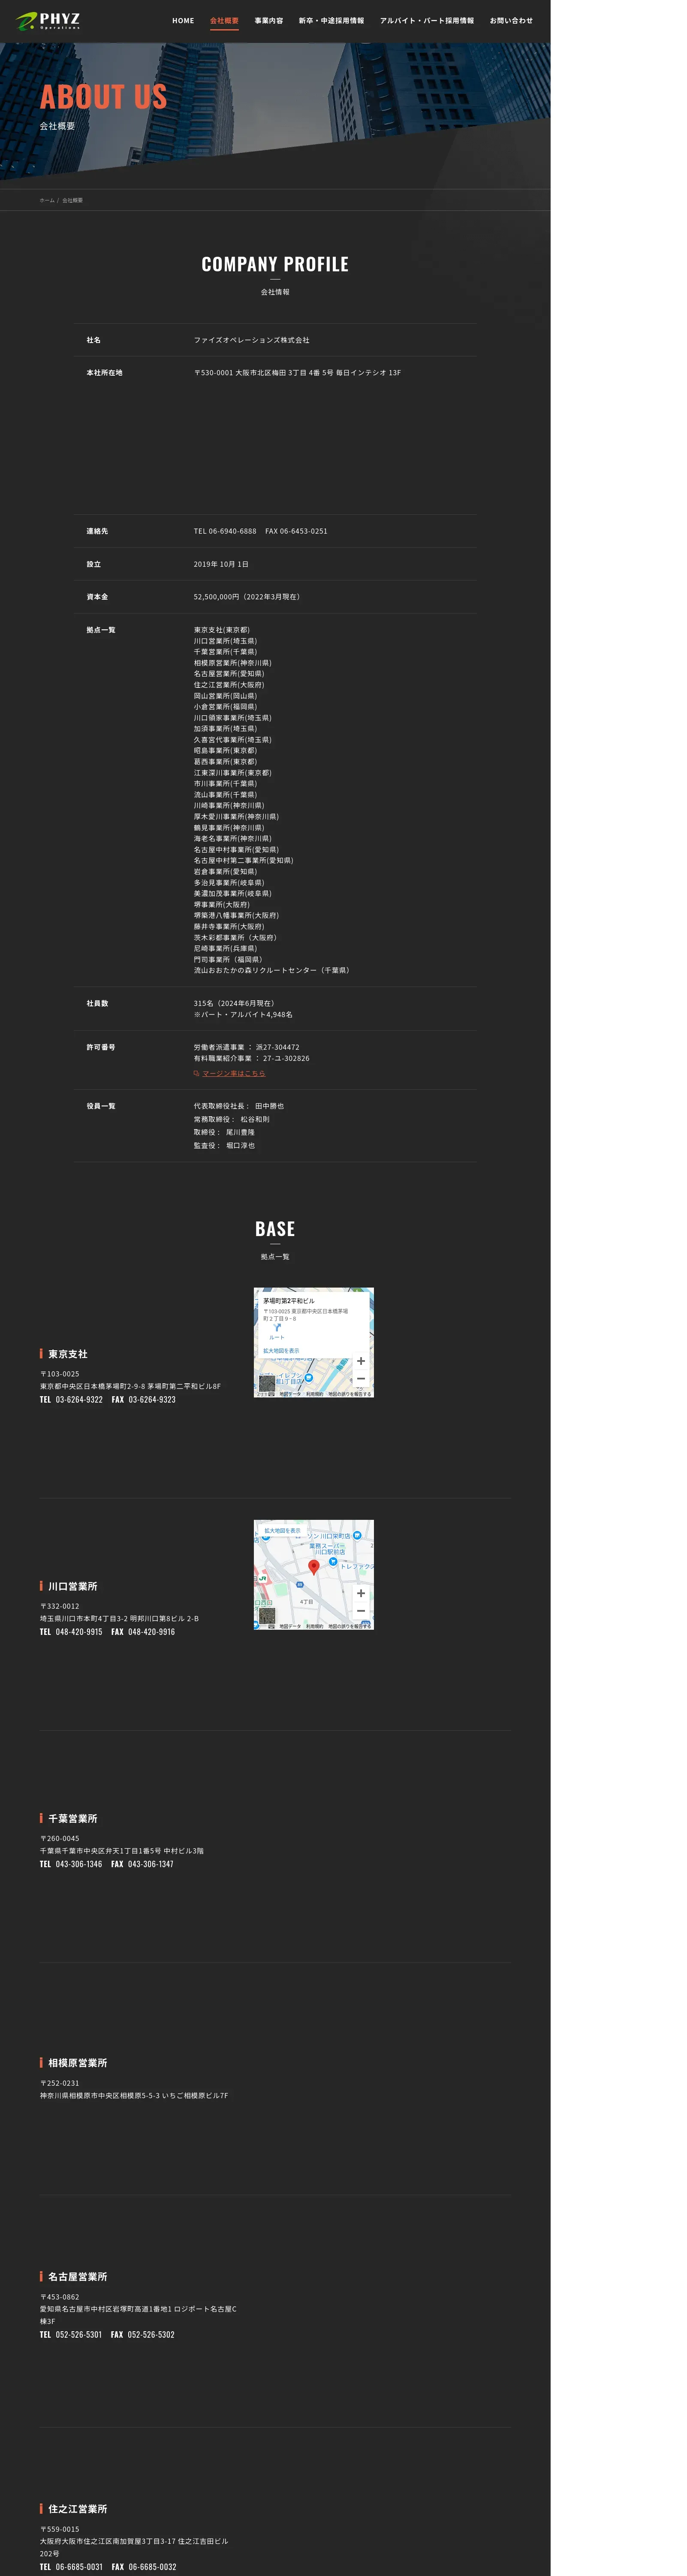Click 地図の誤りを報告する on Tokyo map
Image resolution: width=687 pixels, height=2576 pixels.
tap(350, 1394)
